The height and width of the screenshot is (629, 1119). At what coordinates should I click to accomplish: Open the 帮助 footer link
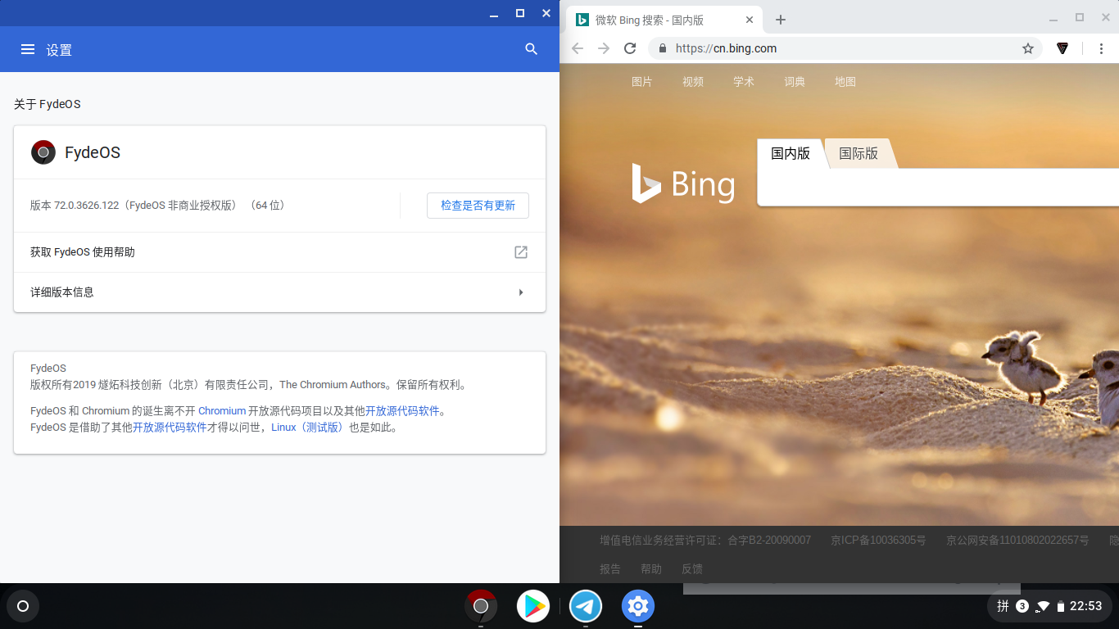(x=651, y=568)
